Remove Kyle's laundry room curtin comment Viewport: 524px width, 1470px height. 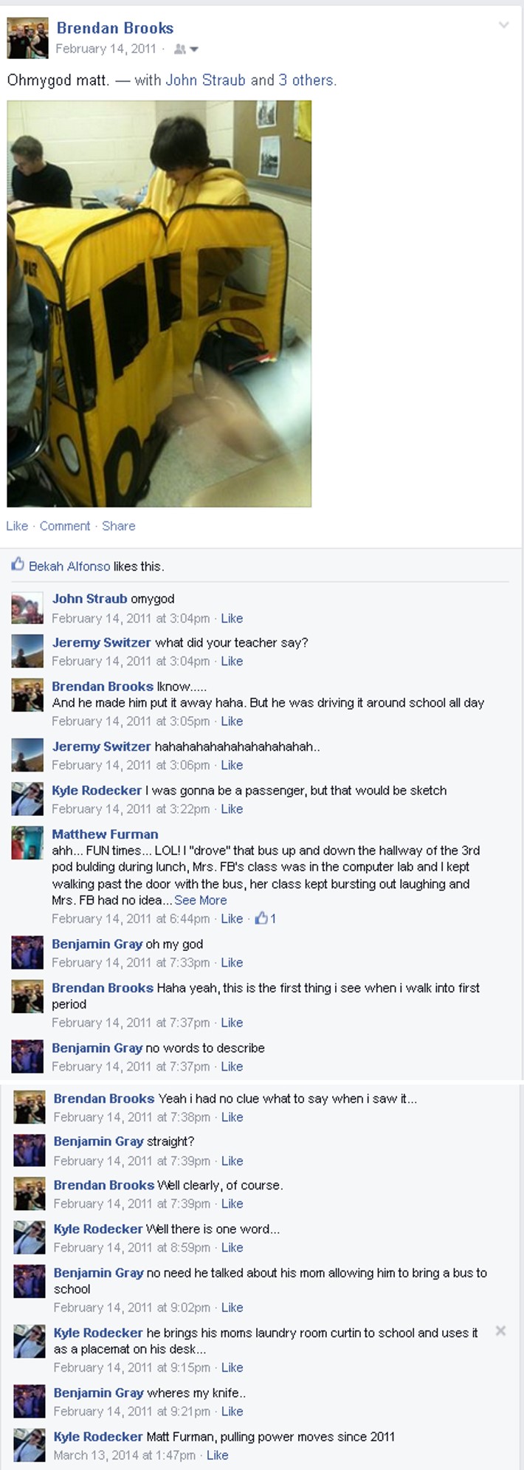pos(500,1330)
